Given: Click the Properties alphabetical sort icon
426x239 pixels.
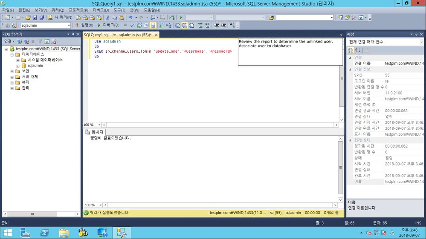Looking at the screenshot, I should (358, 50).
